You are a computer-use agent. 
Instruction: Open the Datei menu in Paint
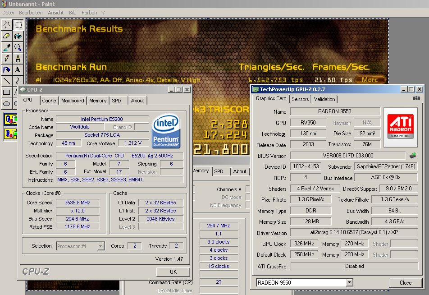click(8, 13)
